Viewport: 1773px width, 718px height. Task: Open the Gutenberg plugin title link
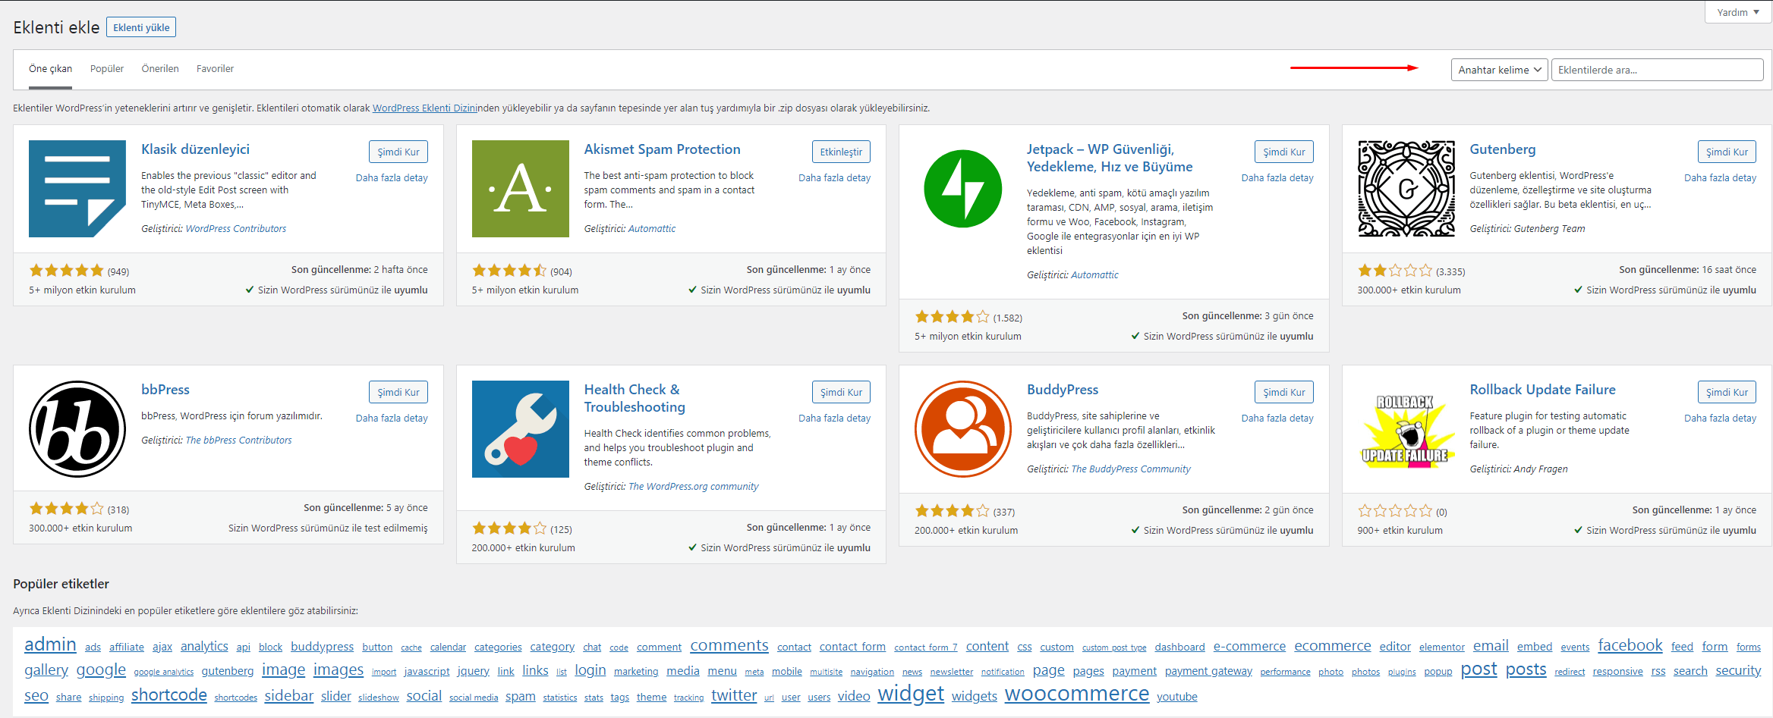coord(1502,149)
